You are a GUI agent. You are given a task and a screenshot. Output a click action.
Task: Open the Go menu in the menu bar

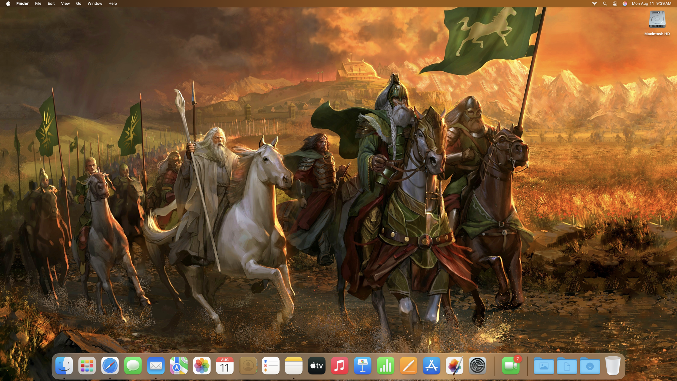[78, 3]
